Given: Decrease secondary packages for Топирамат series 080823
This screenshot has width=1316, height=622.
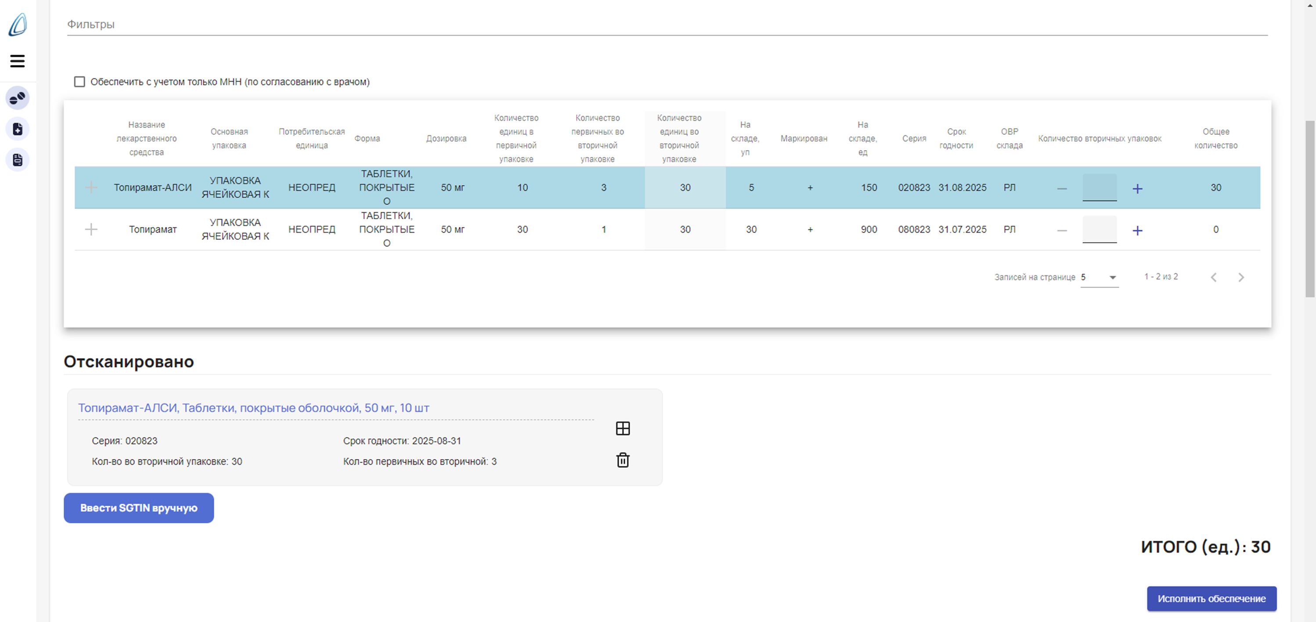Looking at the screenshot, I should [x=1062, y=231].
